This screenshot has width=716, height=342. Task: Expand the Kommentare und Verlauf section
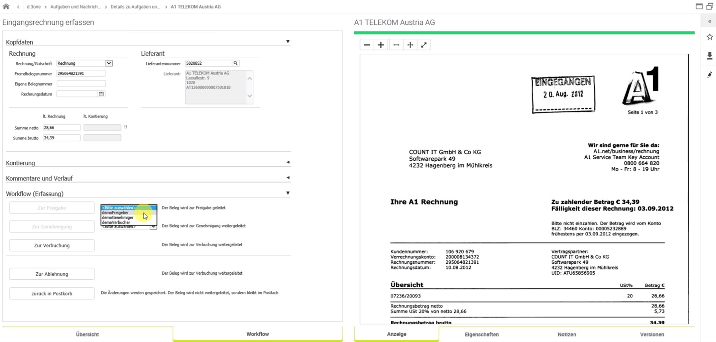pyautogui.click(x=288, y=177)
